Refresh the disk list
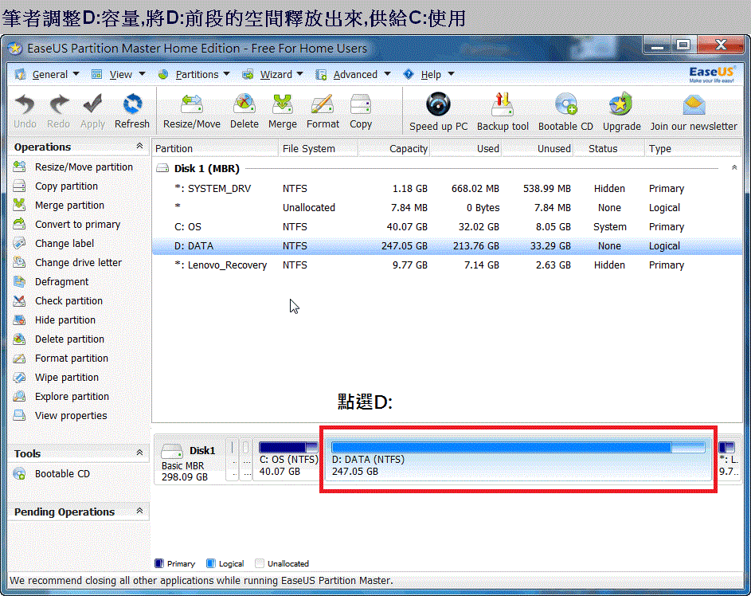The width and height of the screenshot is (751, 596). click(x=132, y=111)
